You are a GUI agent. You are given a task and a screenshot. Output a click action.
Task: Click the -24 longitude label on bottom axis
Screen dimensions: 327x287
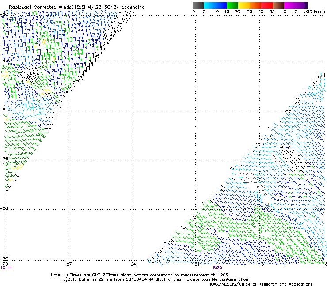[132, 264]
